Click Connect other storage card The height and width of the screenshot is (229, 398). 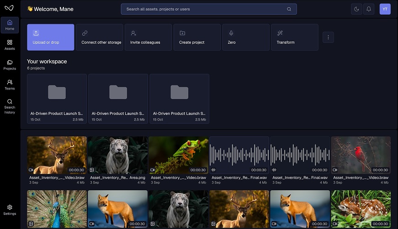click(100, 37)
